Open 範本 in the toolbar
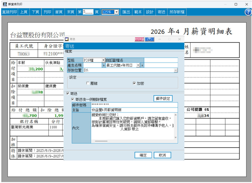The height and width of the screenshot is (183, 252). (138, 12)
